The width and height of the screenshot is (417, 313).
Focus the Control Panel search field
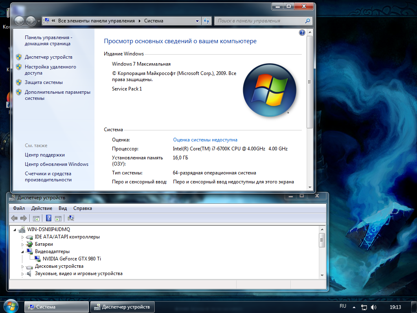[261, 21]
